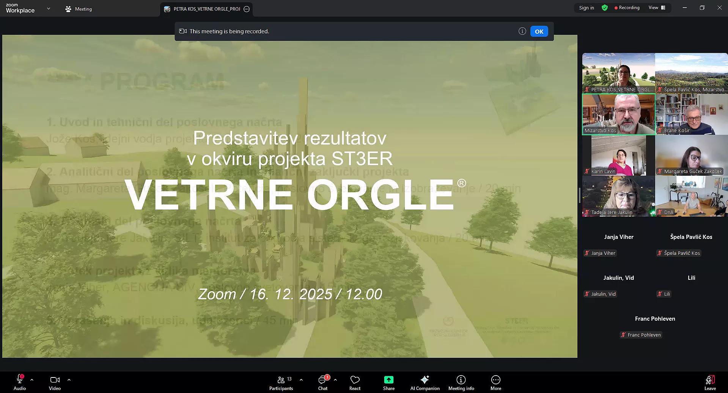Screen dimensions: 728x393
Task: Expand audio settings chevron
Action: [x=32, y=380]
